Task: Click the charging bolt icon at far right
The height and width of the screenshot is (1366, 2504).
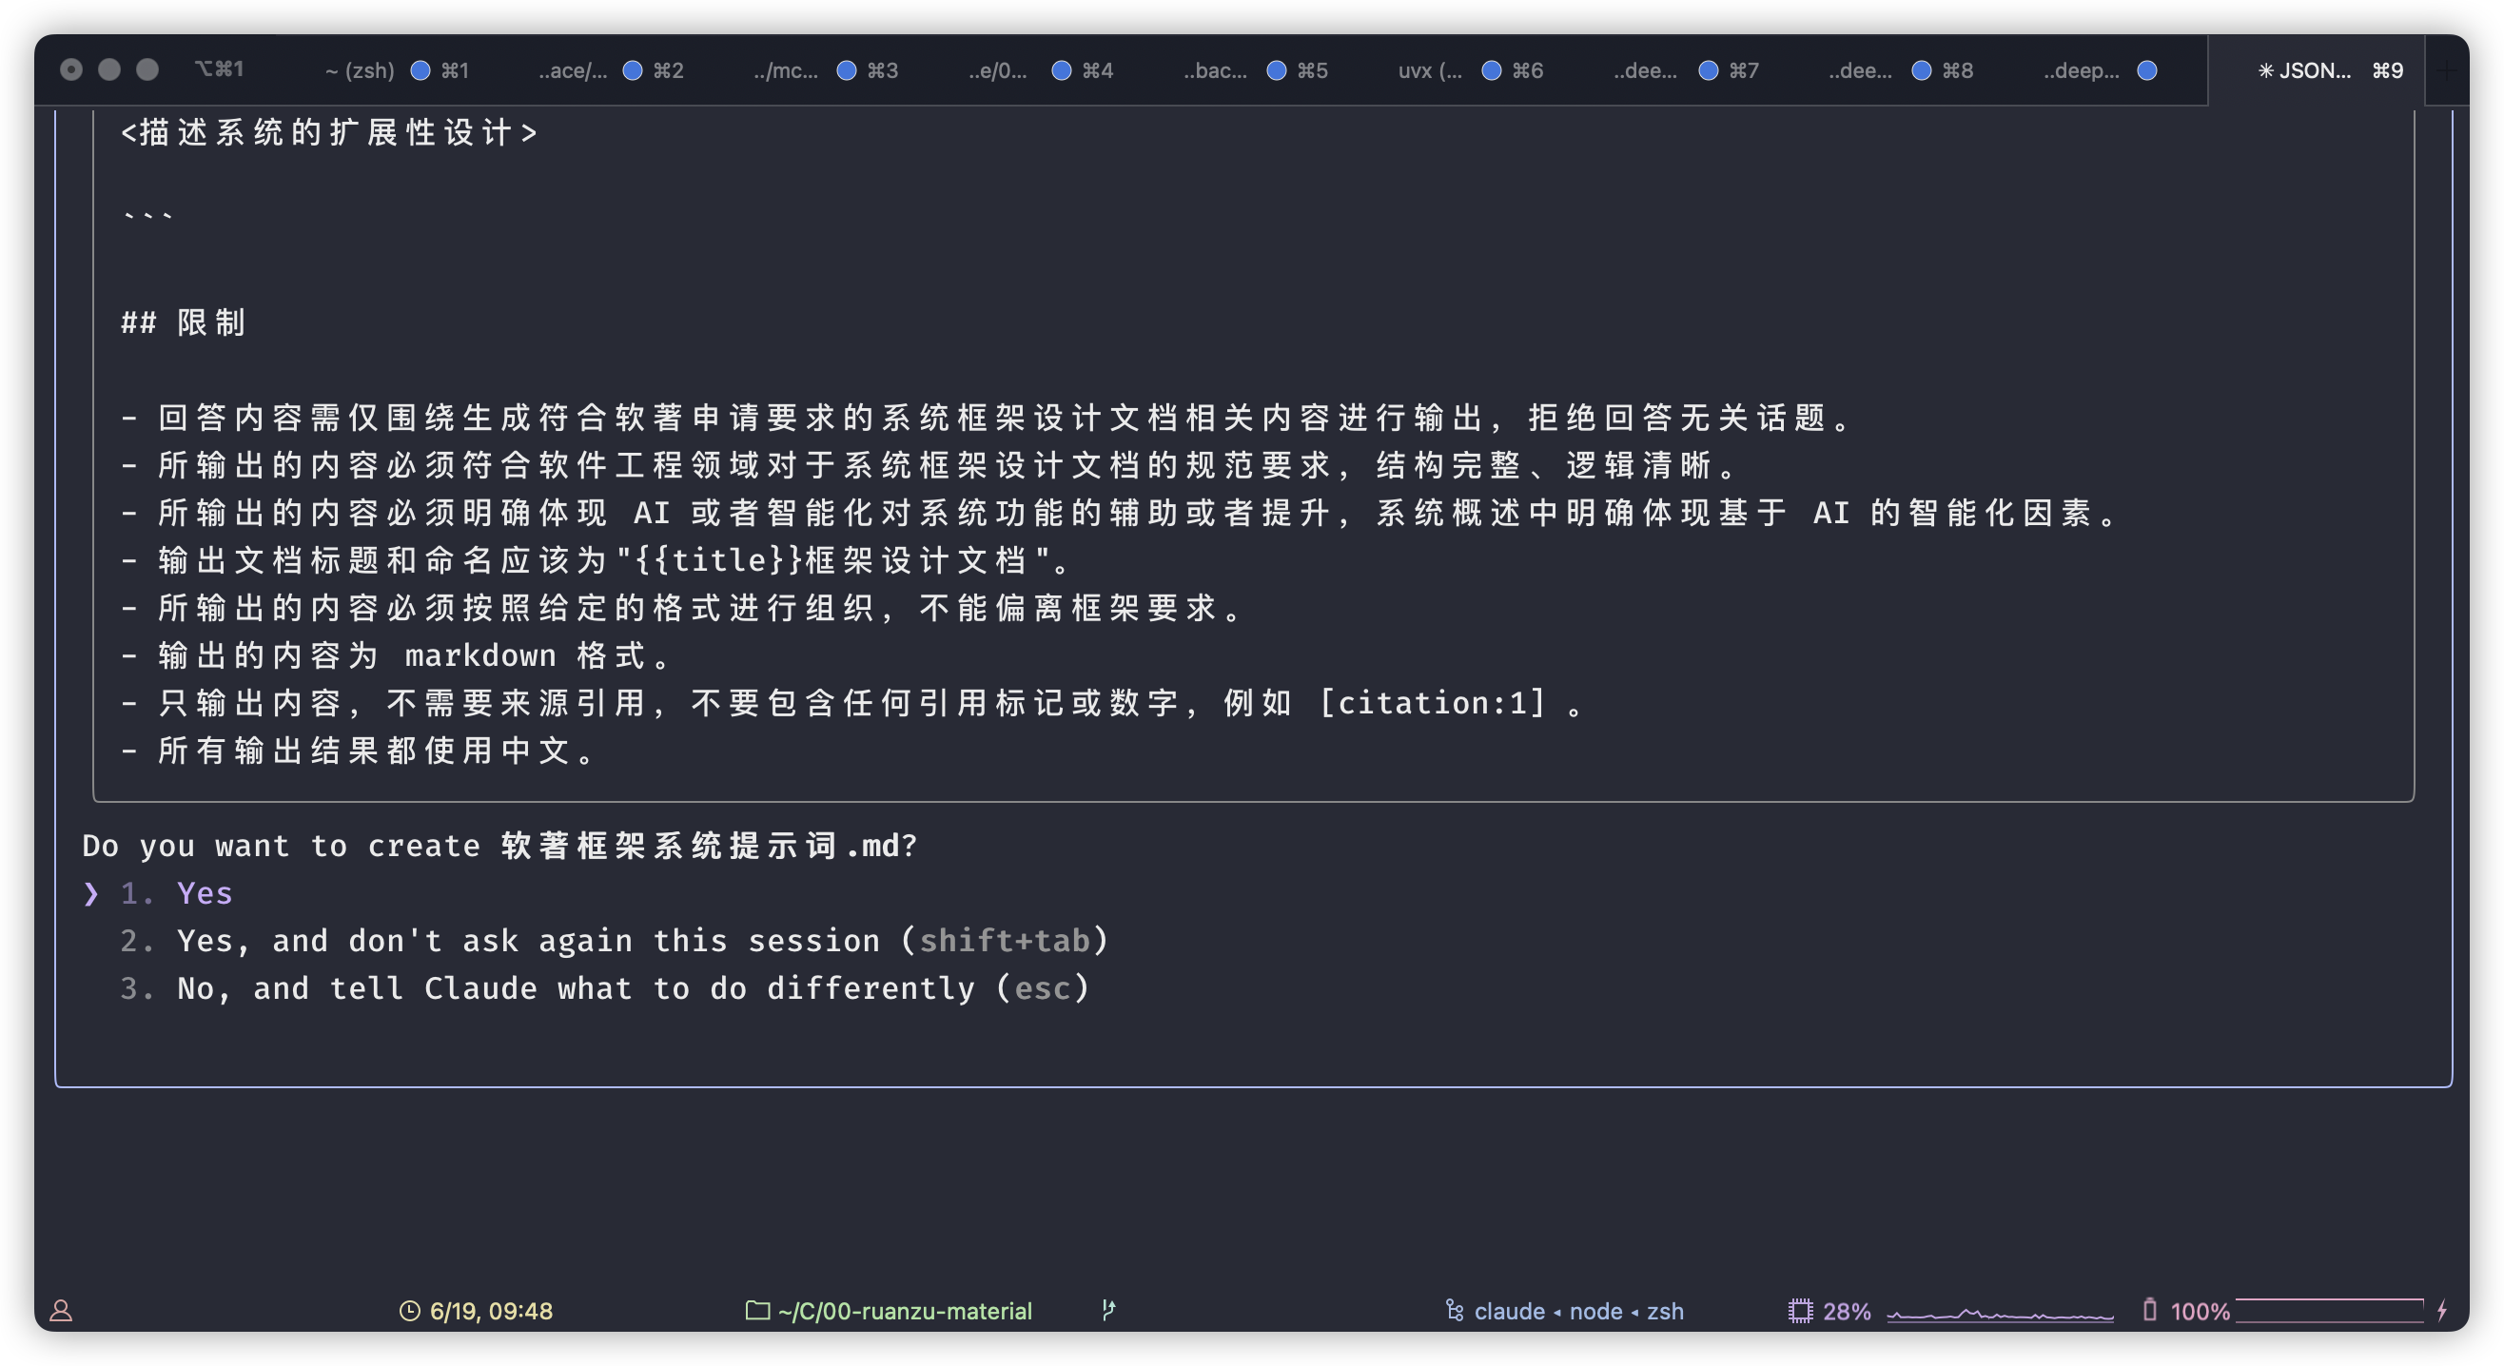Action: click(2442, 1311)
